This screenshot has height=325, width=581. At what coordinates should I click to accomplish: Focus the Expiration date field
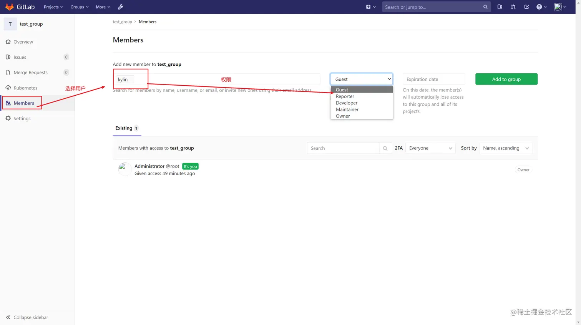(x=434, y=79)
